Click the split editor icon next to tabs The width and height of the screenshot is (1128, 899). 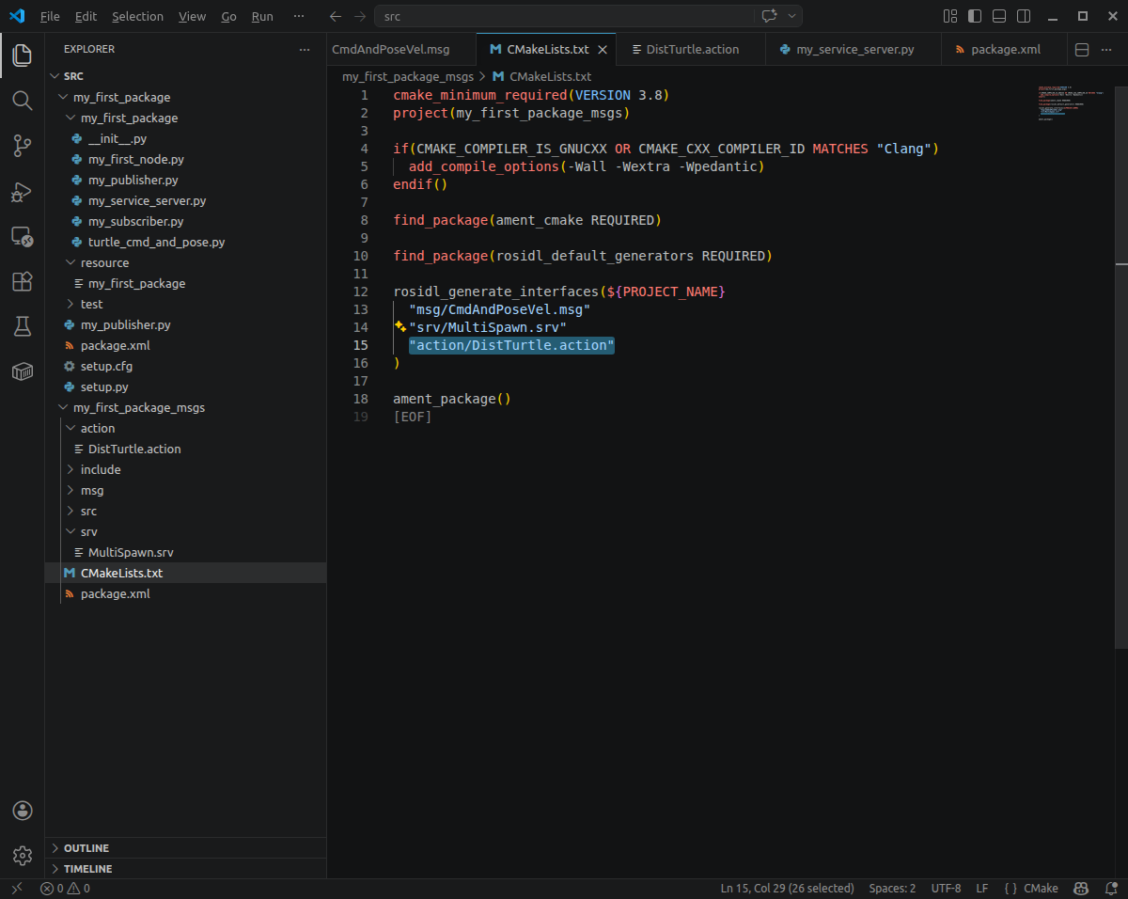point(1082,50)
